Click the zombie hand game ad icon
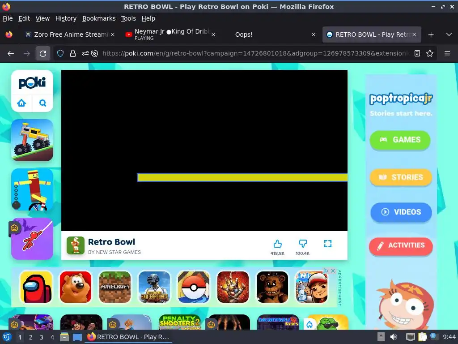Image resolution: width=458 pixels, height=344 pixels. (x=233, y=287)
